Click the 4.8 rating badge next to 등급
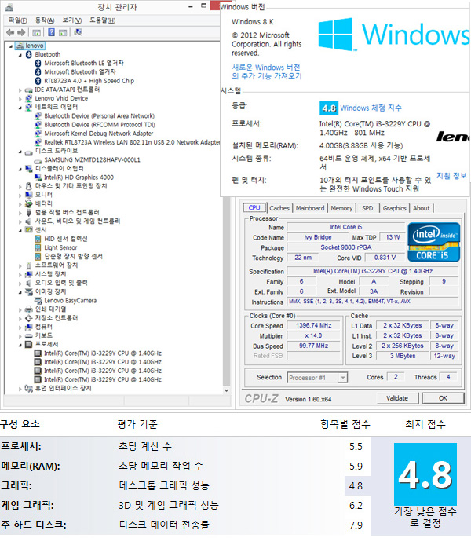Screen dimensions: 471x538 coord(329,108)
